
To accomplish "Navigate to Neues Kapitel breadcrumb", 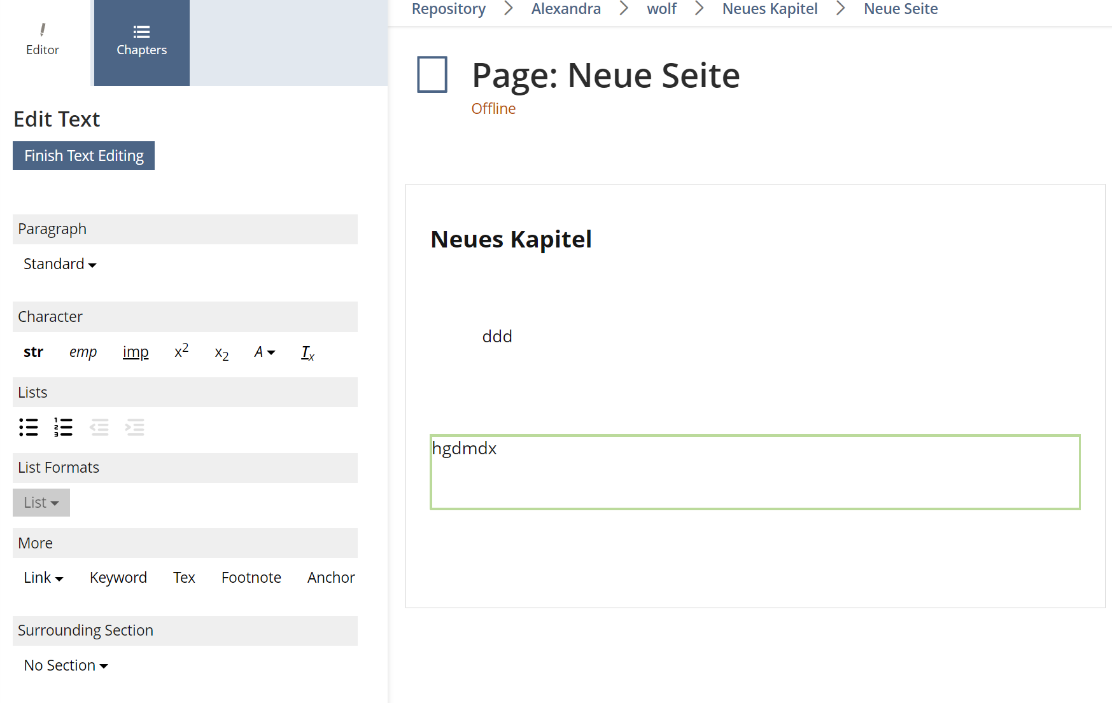I will pyautogui.click(x=770, y=9).
